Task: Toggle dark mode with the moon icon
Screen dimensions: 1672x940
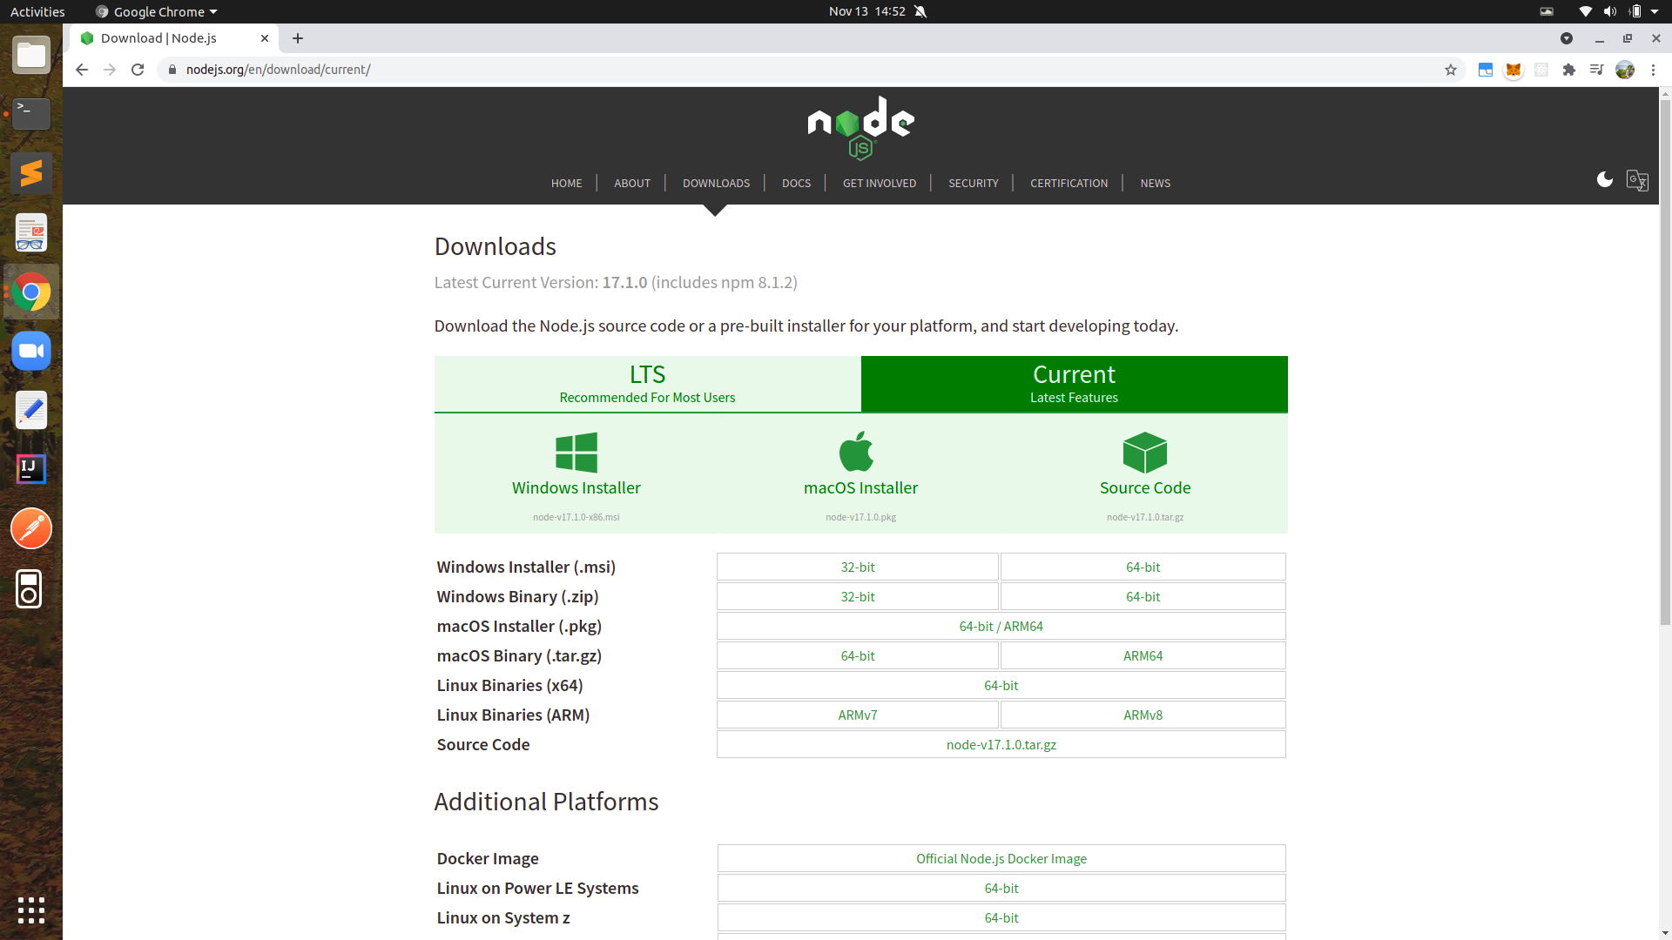Action: pos(1606,179)
